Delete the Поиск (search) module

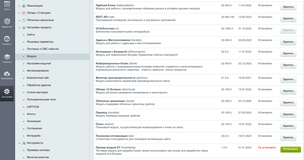pyautogui.click(x=288, y=126)
